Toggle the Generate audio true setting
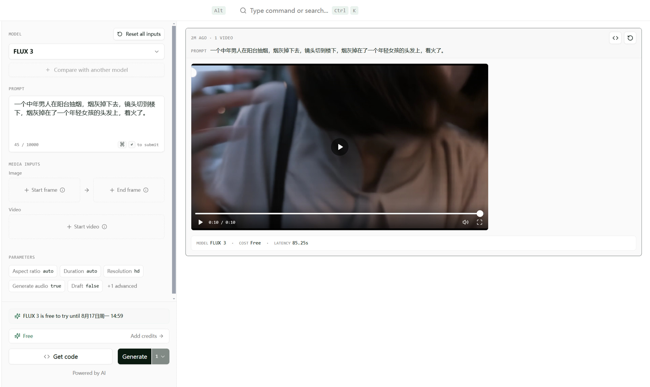This screenshot has width=650, height=387. point(37,286)
